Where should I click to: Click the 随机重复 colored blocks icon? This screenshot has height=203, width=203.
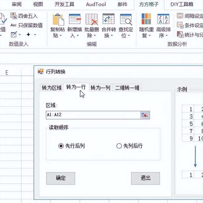pos(146,19)
